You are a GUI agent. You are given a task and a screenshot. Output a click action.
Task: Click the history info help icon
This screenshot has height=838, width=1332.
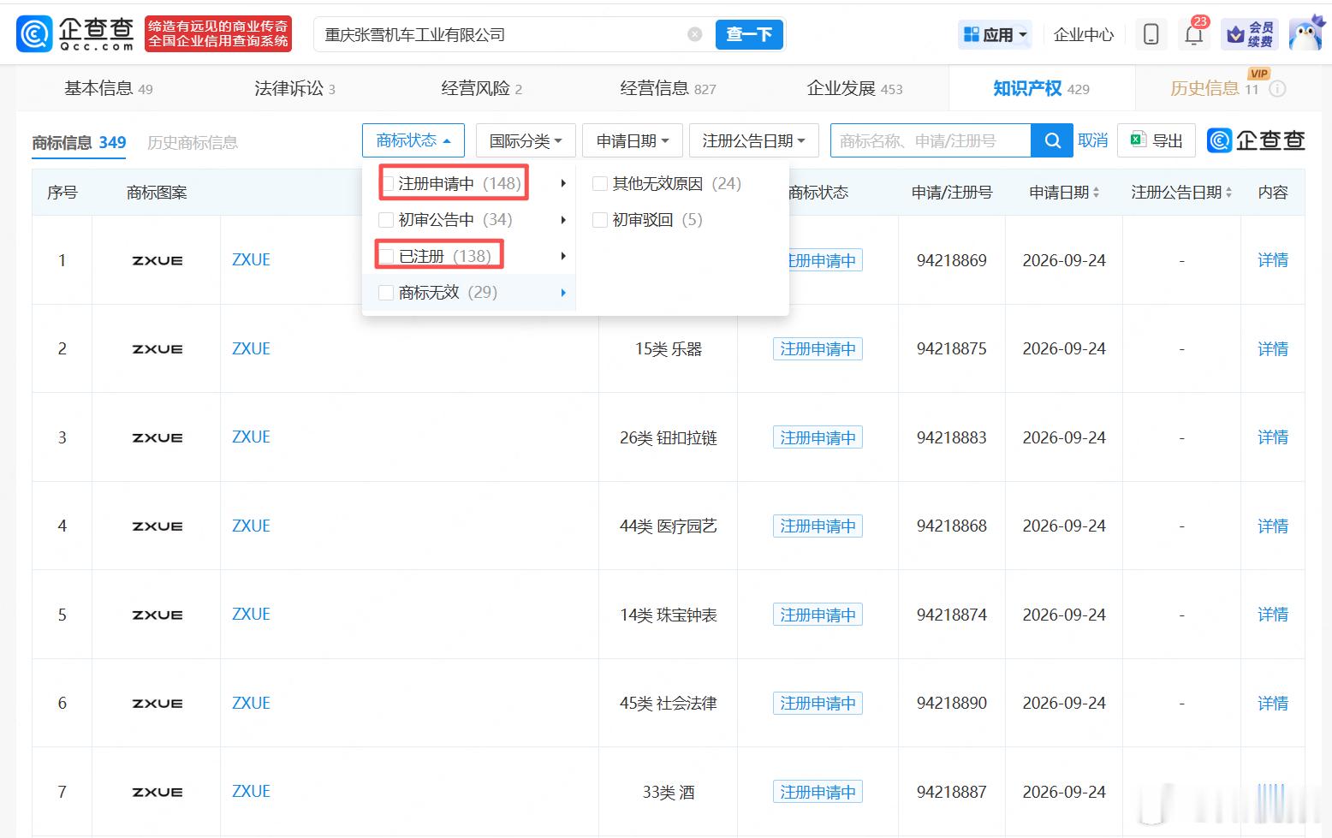(1277, 89)
